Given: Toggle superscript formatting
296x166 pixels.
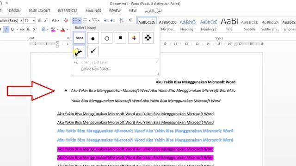Looking at the screenshot, I should point(35,30).
